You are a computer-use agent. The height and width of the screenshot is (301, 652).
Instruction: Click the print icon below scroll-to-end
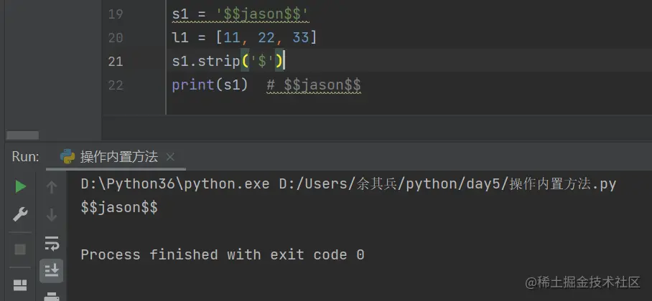click(52, 297)
